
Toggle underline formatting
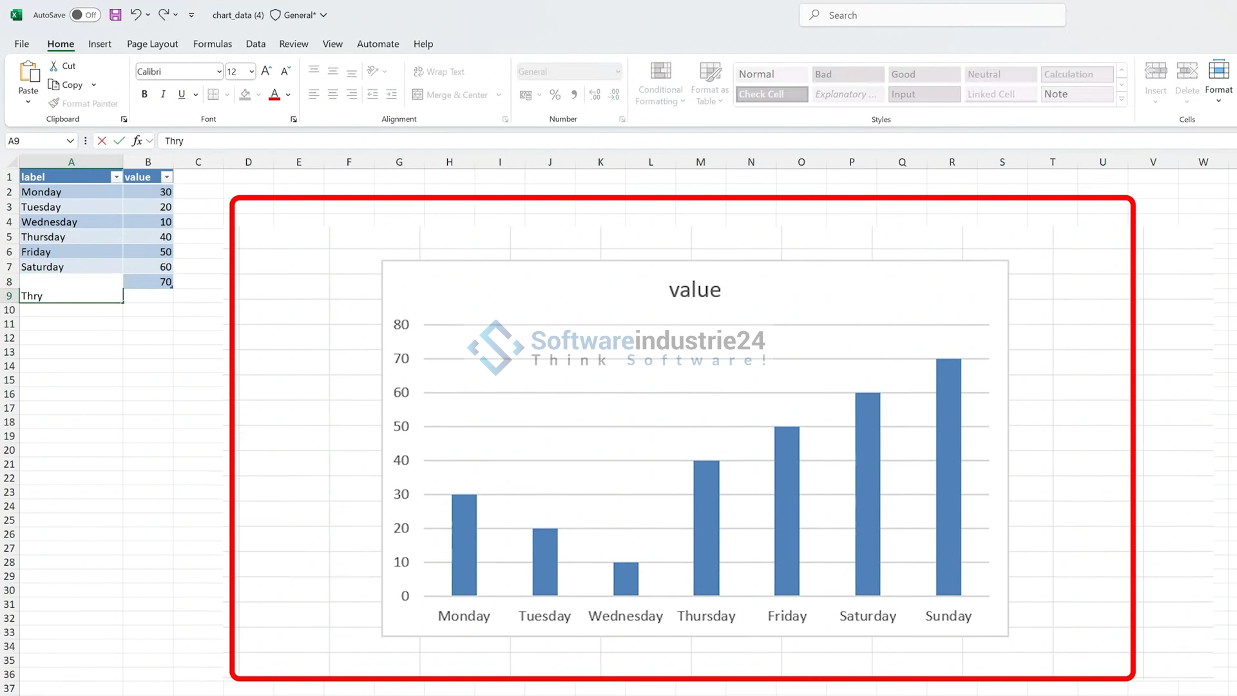pos(182,94)
